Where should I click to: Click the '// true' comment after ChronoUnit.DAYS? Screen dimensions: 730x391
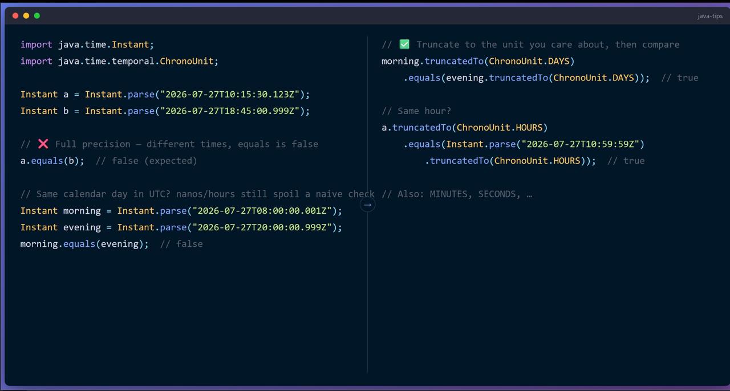coord(680,78)
